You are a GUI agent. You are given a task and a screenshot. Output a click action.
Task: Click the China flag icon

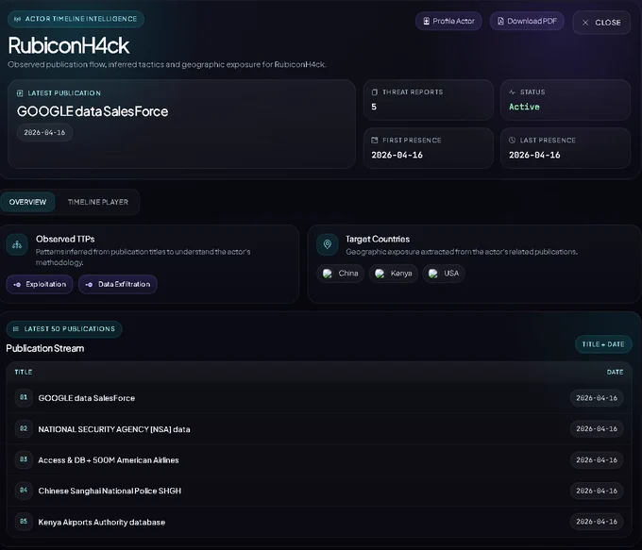coord(328,274)
